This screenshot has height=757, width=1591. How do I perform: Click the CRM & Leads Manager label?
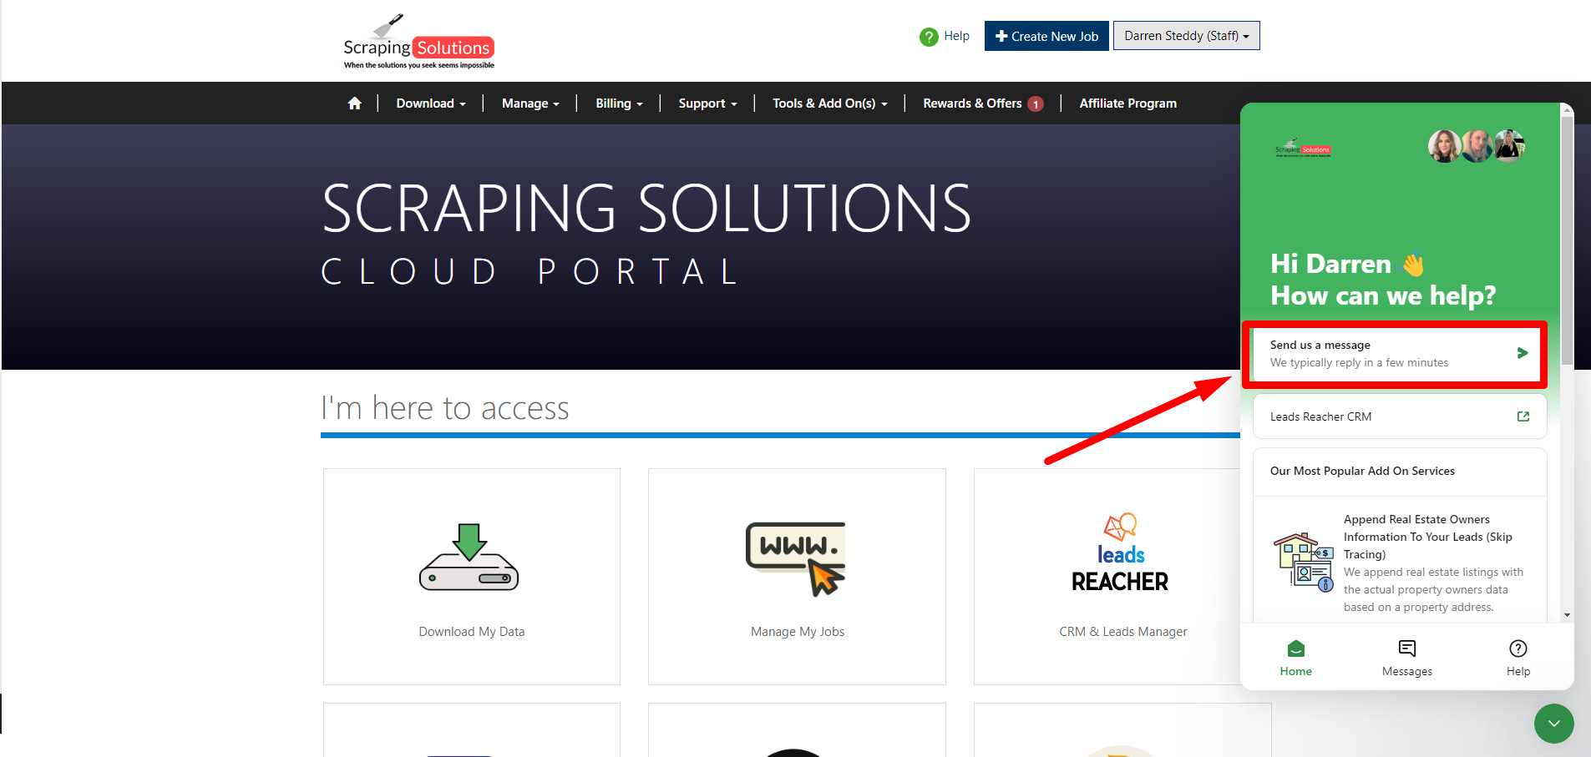(x=1123, y=632)
